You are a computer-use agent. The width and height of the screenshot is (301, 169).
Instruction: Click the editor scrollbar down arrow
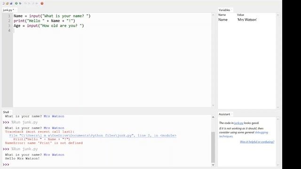pos(213,105)
